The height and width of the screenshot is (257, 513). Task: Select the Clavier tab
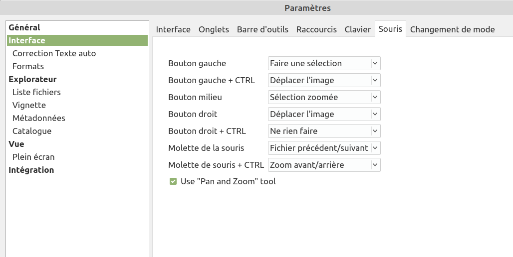coord(358,29)
